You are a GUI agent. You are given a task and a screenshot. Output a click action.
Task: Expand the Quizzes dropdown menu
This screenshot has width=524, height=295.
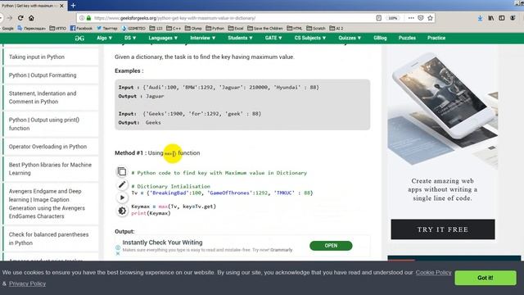(x=350, y=39)
